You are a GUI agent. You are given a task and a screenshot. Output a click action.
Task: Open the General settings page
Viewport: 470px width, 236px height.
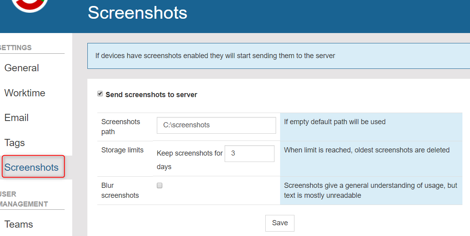[22, 68]
